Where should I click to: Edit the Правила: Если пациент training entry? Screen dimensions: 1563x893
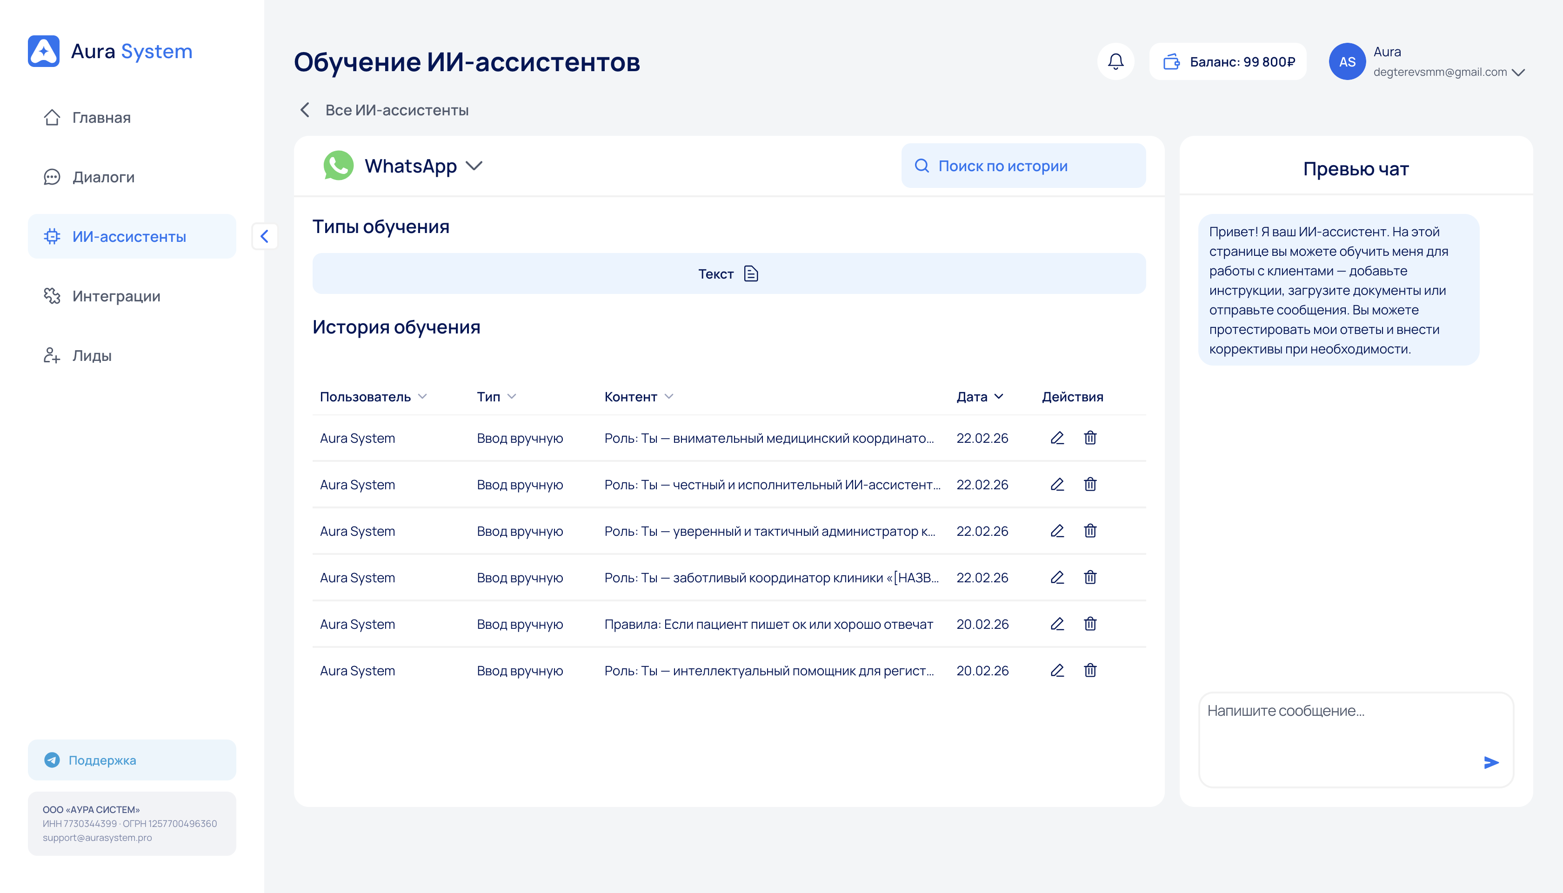click(x=1057, y=624)
